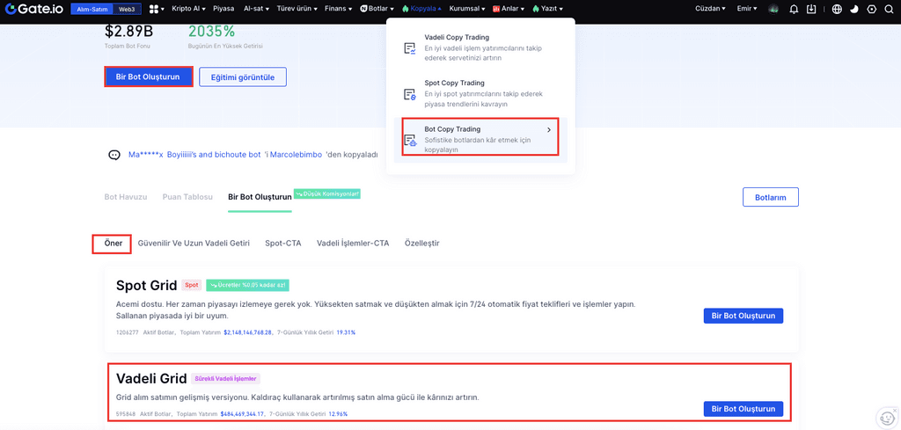Open settings hexagon icon in header
Image resolution: width=901 pixels, height=430 pixels.
pyautogui.click(x=871, y=9)
